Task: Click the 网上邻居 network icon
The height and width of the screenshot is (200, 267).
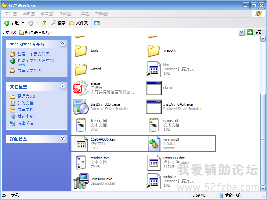Action: click(x=13, y=123)
